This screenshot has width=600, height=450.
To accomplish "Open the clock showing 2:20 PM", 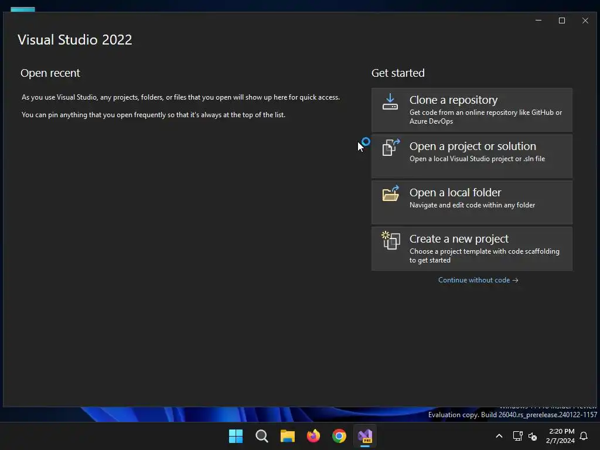I will [x=561, y=436].
